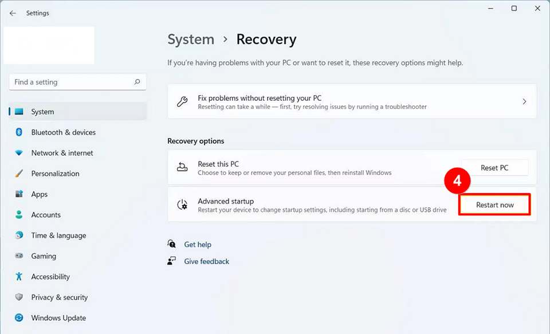This screenshot has height=334, width=550.
Task: Click Restart now for Advanced startup
Action: click(x=494, y=205)
